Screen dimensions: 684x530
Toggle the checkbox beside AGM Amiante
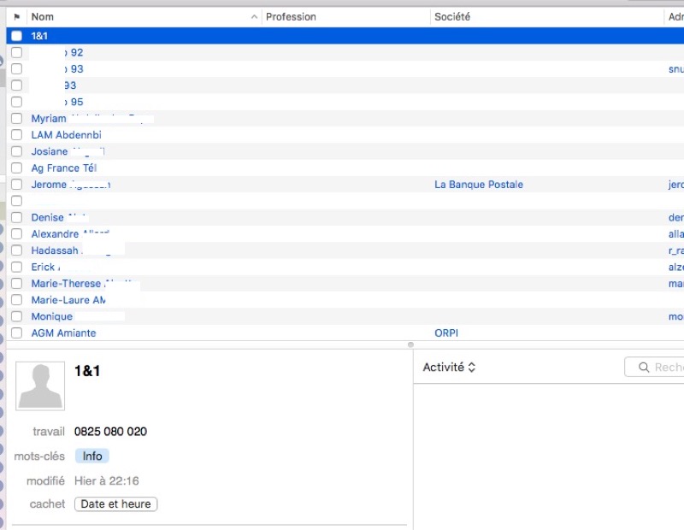coord(16,333)
